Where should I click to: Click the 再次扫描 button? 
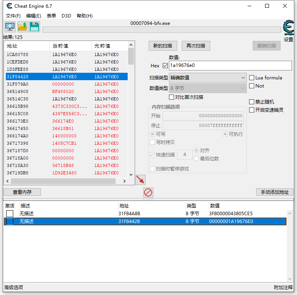196,46
